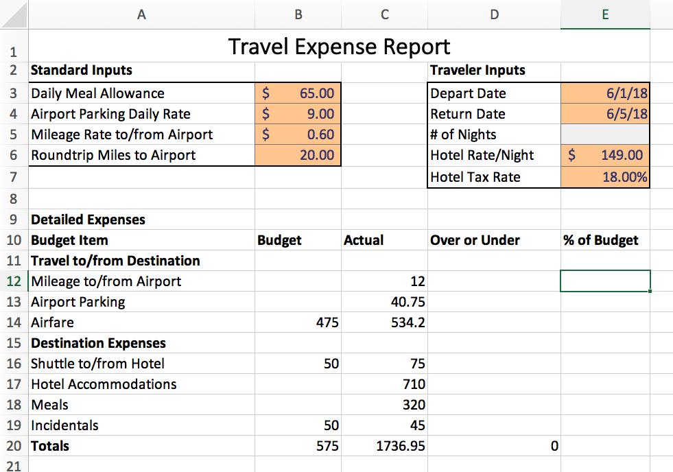The image size is (673, 472).
Task: Select the Shuttle to/from Hotel label
Action: pos(141,364)
